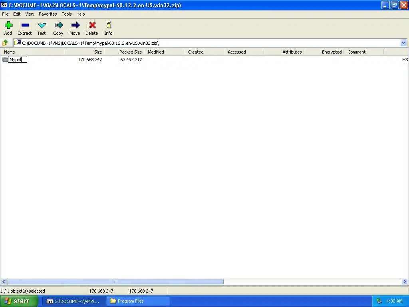Screen dimensions: 409x307
Task: Minimize the 7-Zip window
Action: tap(385, 5)
